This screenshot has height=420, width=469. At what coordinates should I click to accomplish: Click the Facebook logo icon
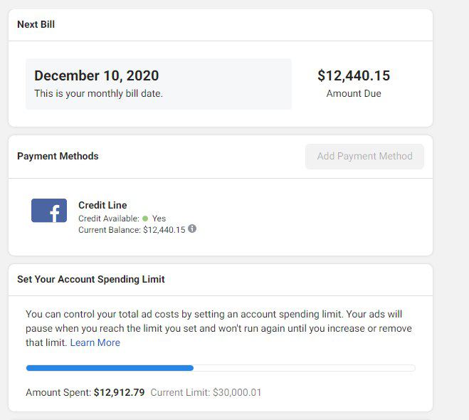49,210
